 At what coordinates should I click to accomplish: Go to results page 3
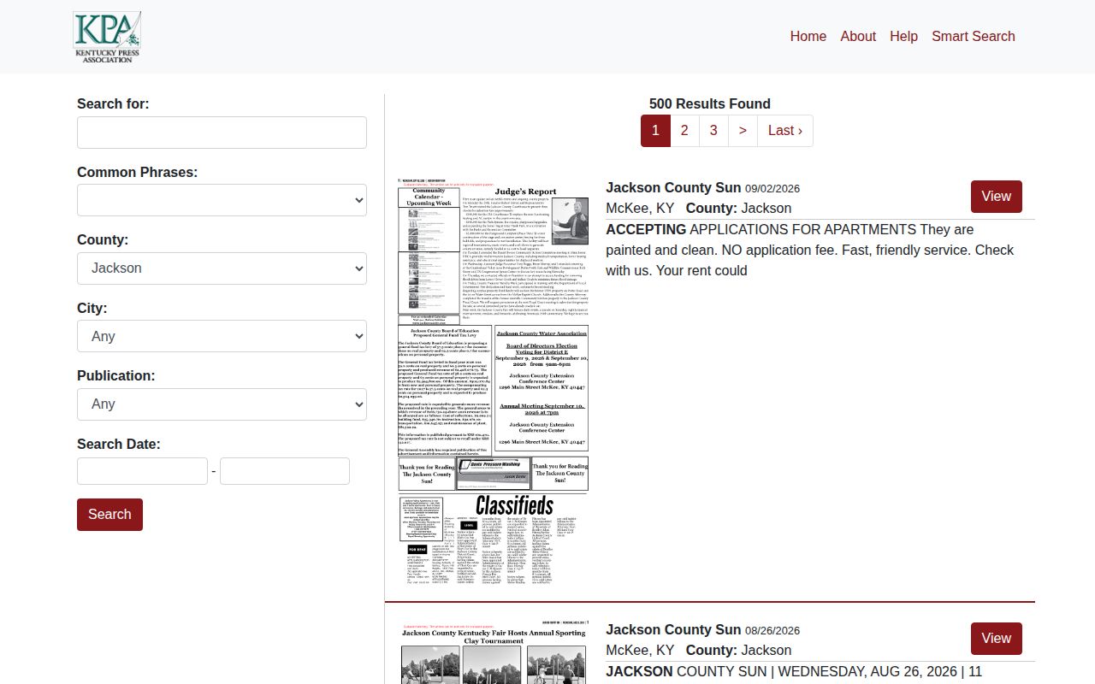coord(713,131)
